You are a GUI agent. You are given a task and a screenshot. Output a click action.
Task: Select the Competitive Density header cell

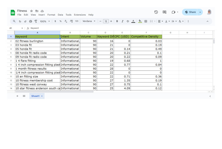(x=146, y=37)
